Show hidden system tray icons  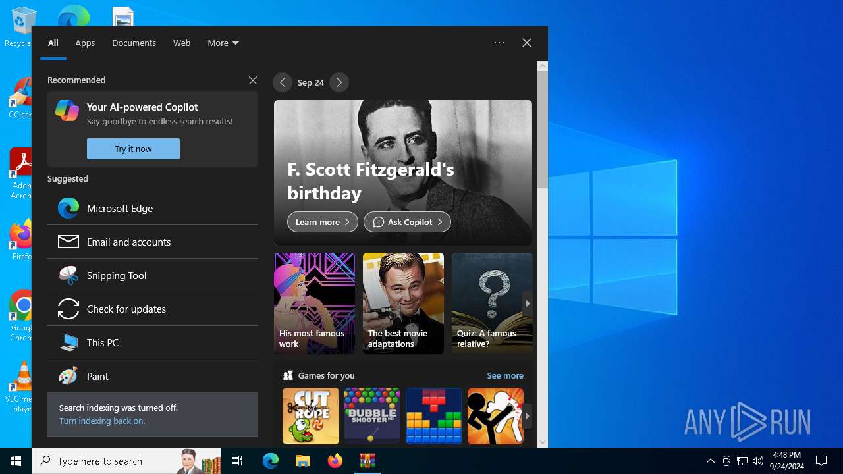click(x=711, y=461)
